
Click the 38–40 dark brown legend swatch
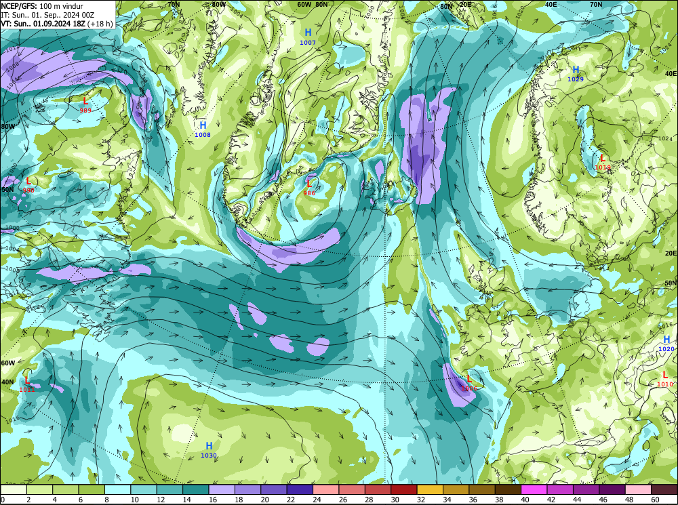point(508,489)
